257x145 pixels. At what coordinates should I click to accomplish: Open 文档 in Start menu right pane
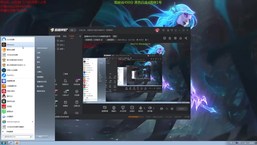(39, 53)
